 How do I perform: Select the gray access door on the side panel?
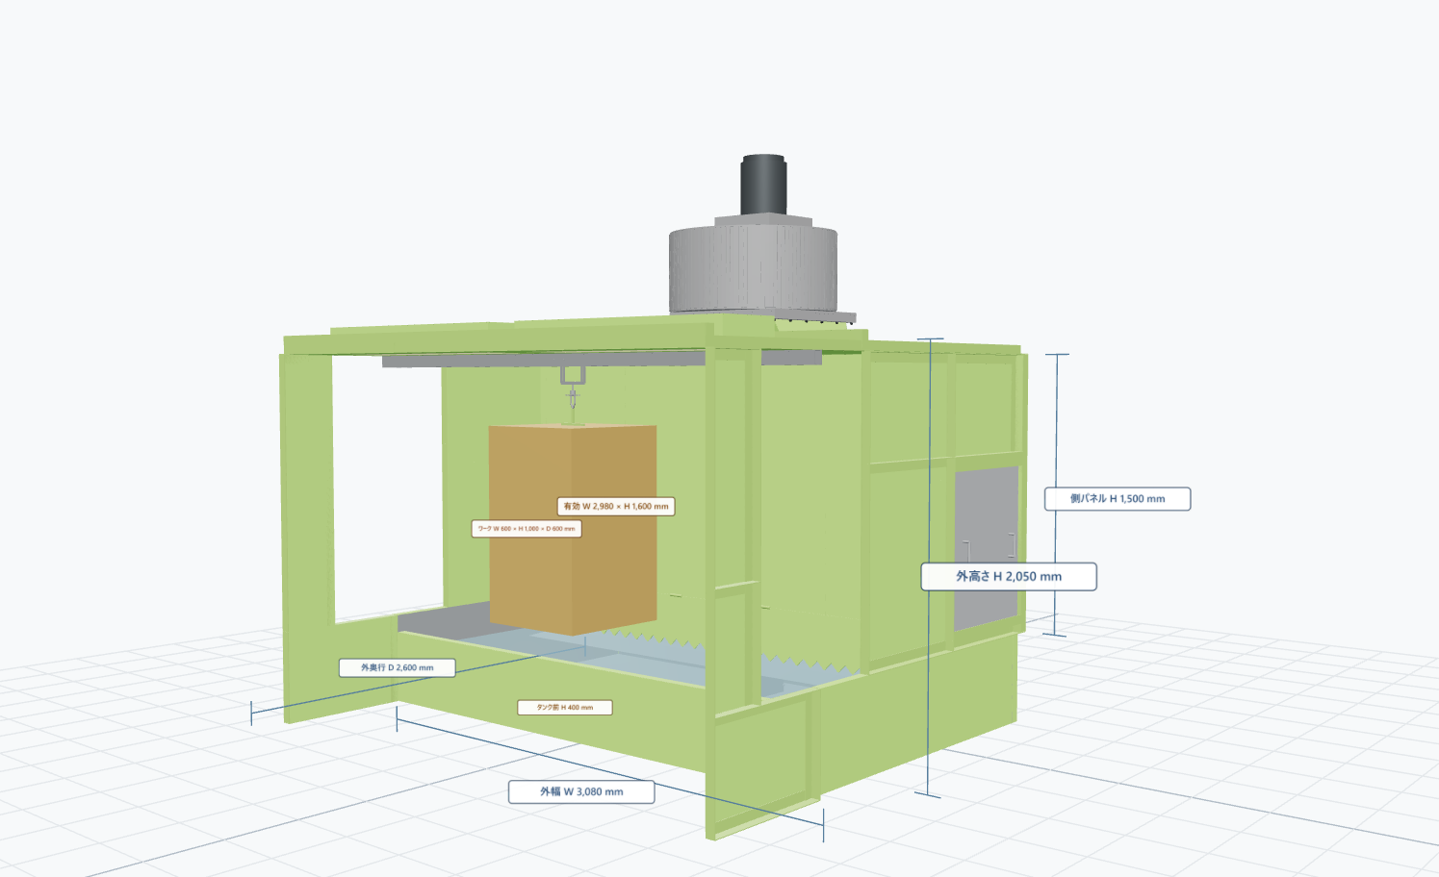(987, 548)
